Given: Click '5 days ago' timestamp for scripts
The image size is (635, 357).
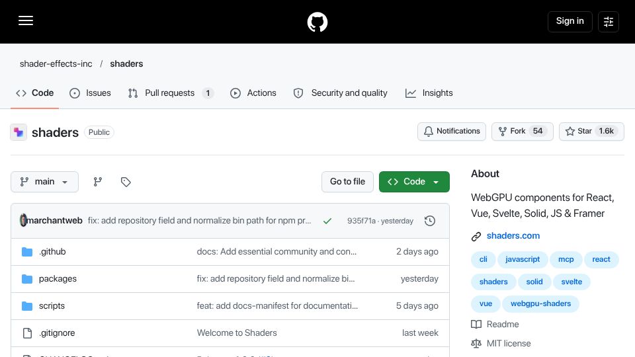Looking at the screenshot, I should tap(417, 306).
